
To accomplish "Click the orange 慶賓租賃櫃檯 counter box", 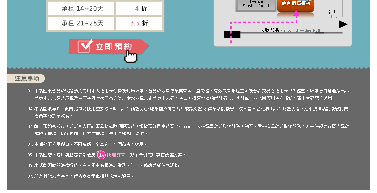I will 296,6.
